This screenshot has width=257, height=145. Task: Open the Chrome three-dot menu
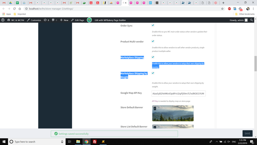point(253,9)
